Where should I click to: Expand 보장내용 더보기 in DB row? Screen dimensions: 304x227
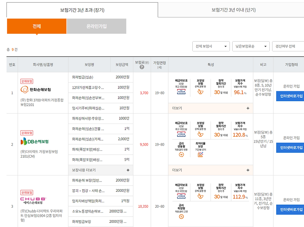(x=101, y=170)
